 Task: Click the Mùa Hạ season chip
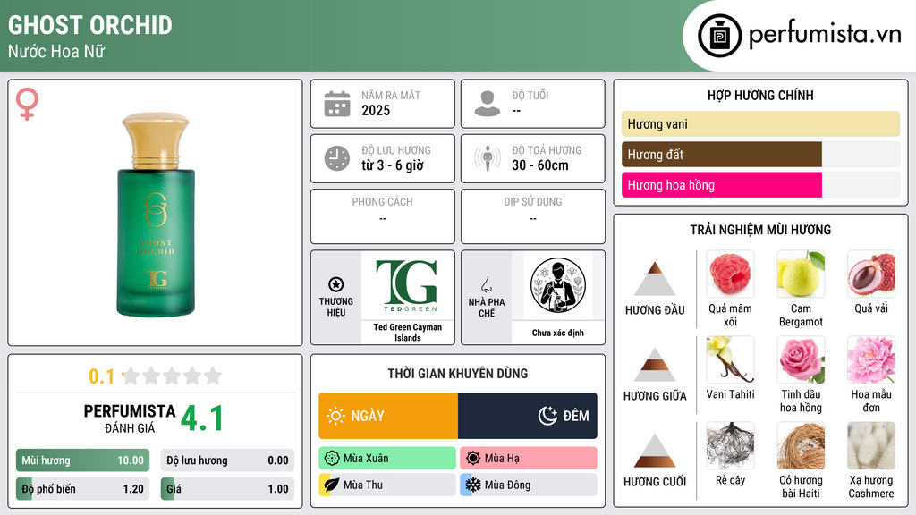[529, 459]
